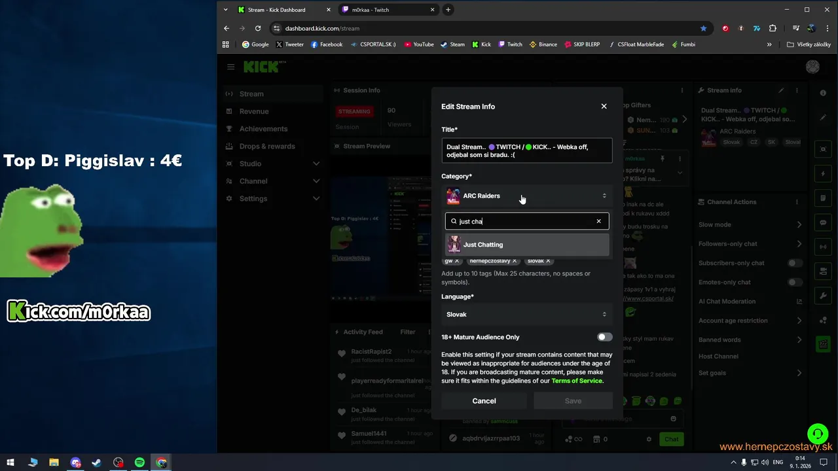Close the Edit Stream Info dialog
Screen dimensions: 838x471
pyautogui.click(x=604, y=106)
